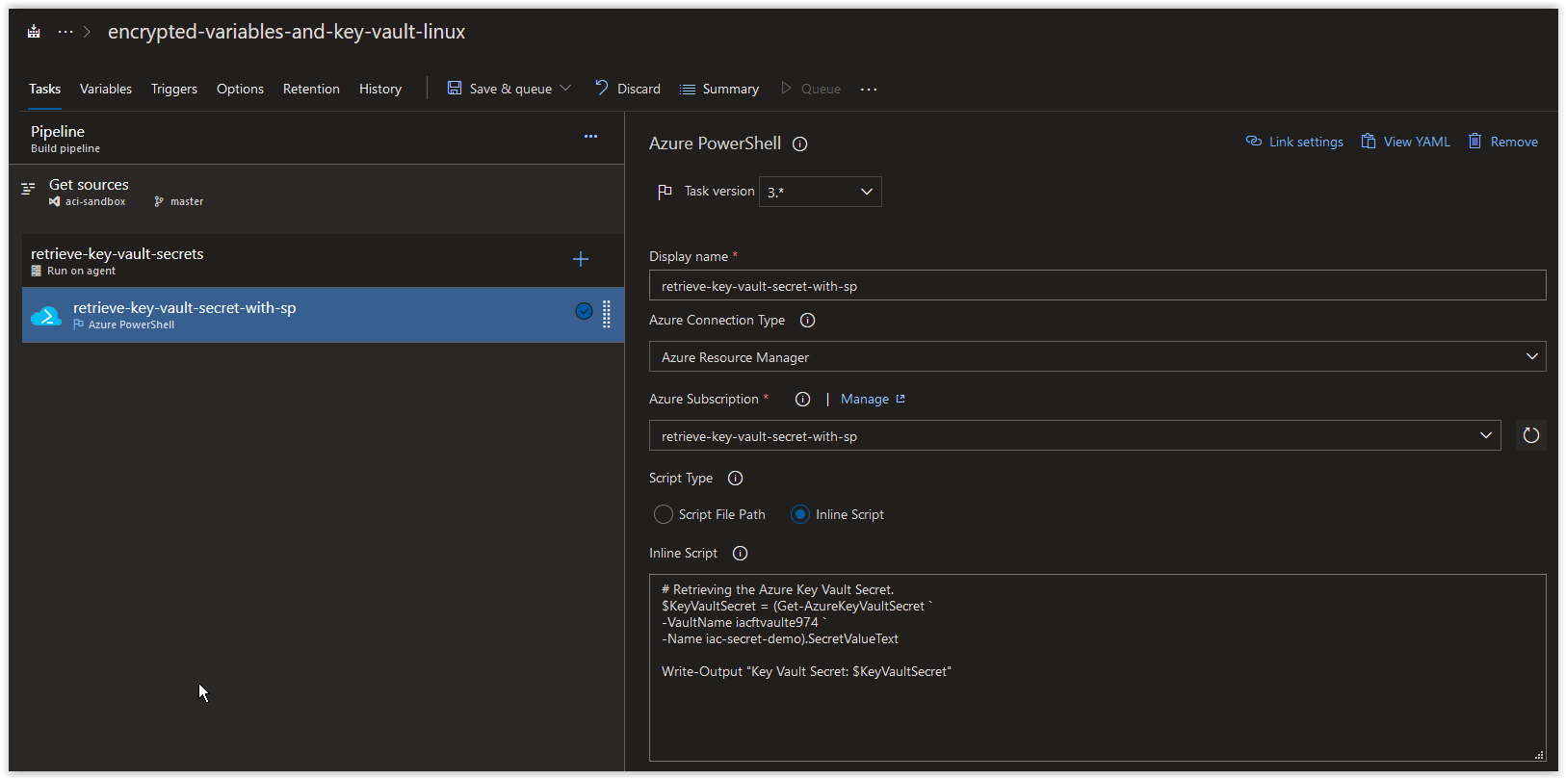Viewport: 1566px width, 779px height.
Task: Show Azure Connection Type info
Action: 808,321
